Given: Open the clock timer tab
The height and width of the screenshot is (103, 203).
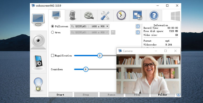Looking at the screenshot, I should pos(121,15).
